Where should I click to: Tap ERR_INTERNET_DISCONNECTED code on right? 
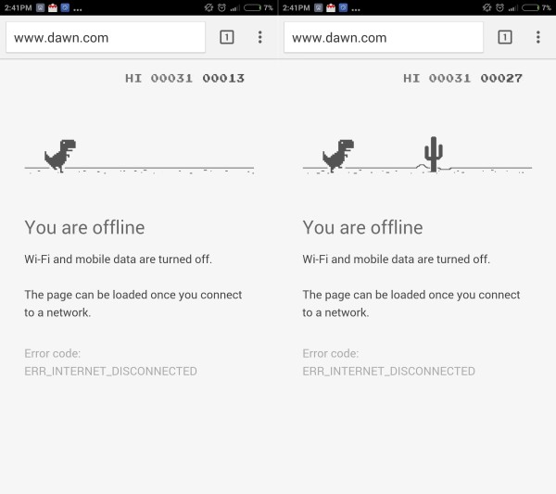tap(388, 372)
